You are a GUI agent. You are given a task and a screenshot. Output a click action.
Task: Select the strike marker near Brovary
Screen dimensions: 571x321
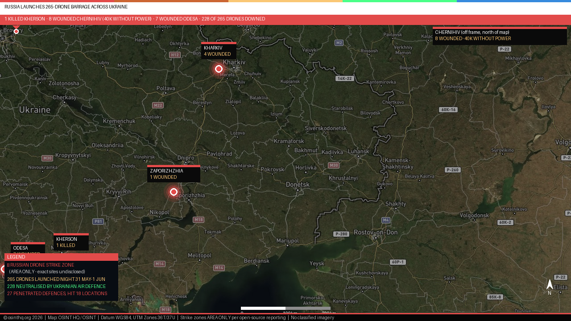(x=16, y=31)
